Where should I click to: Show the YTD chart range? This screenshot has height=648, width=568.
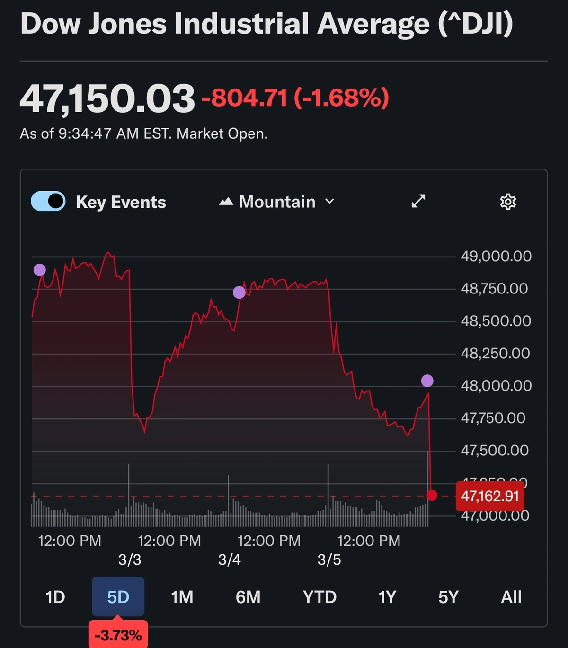(319, 597)
